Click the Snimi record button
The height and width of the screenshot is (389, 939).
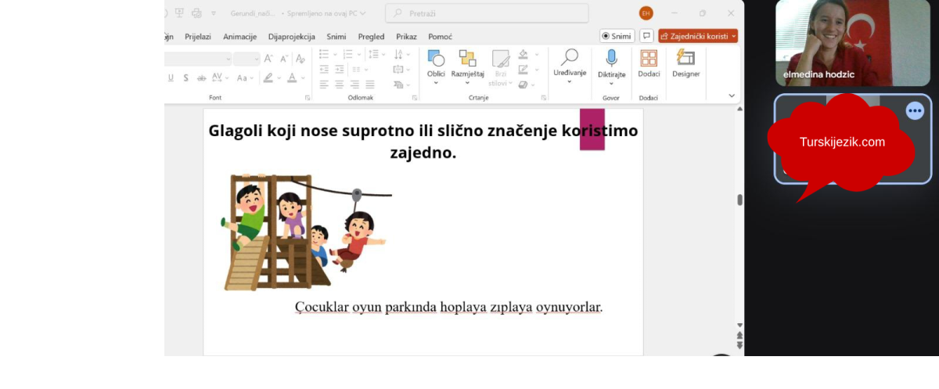click(617, 36)
